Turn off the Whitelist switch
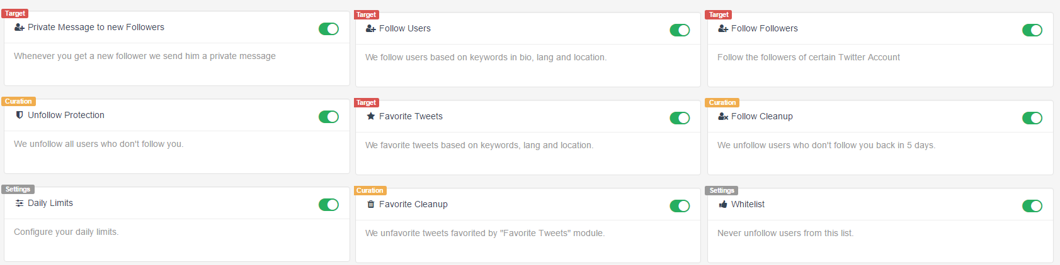This screenshot has height=265, width=1060. 1032,206
